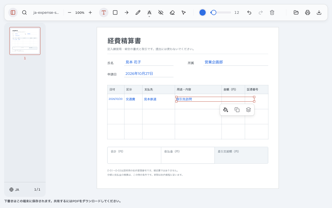Click the 1/1 page indicator

tap(37, 190)
